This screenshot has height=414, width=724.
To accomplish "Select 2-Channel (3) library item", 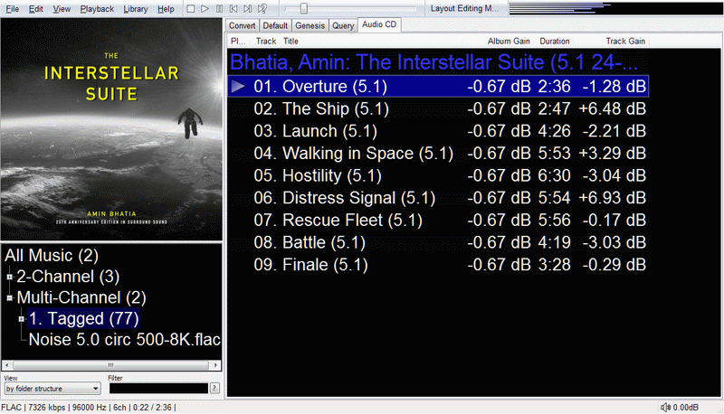I will [68, 277].
